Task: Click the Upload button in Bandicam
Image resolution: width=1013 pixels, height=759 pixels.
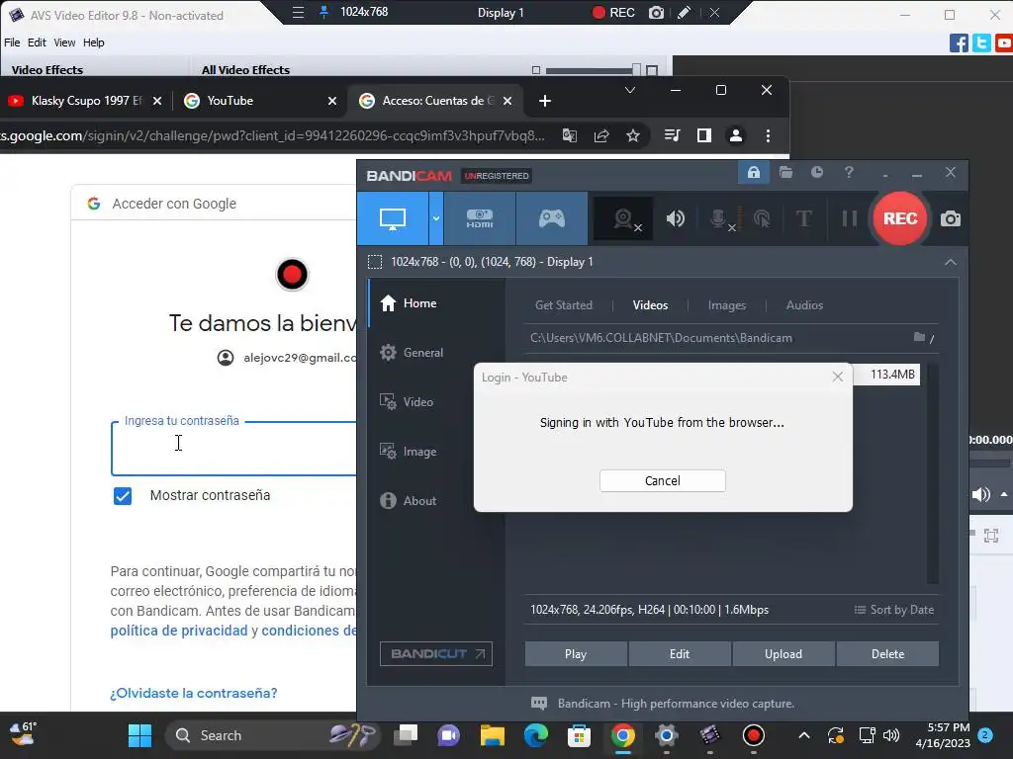Action: 783,654
